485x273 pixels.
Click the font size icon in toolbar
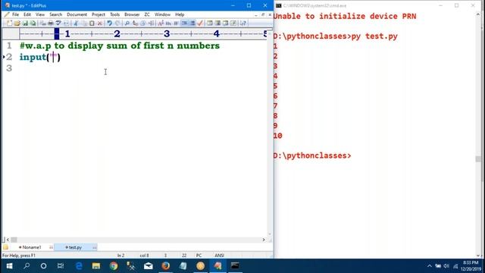tap(161, 24)
